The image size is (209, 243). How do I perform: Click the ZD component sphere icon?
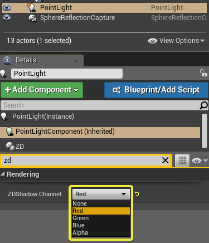[10, 147]
